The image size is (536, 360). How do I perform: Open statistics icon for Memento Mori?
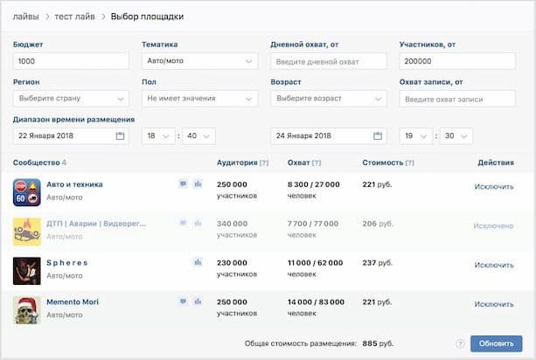tap(198, 301)
